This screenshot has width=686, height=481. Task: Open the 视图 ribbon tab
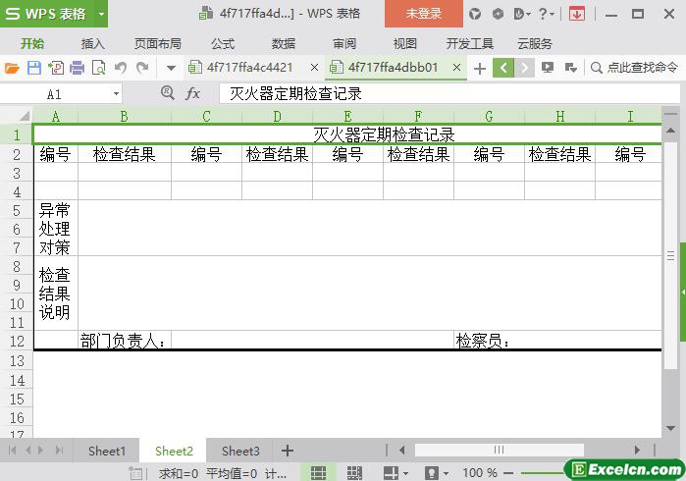(405, 44)
